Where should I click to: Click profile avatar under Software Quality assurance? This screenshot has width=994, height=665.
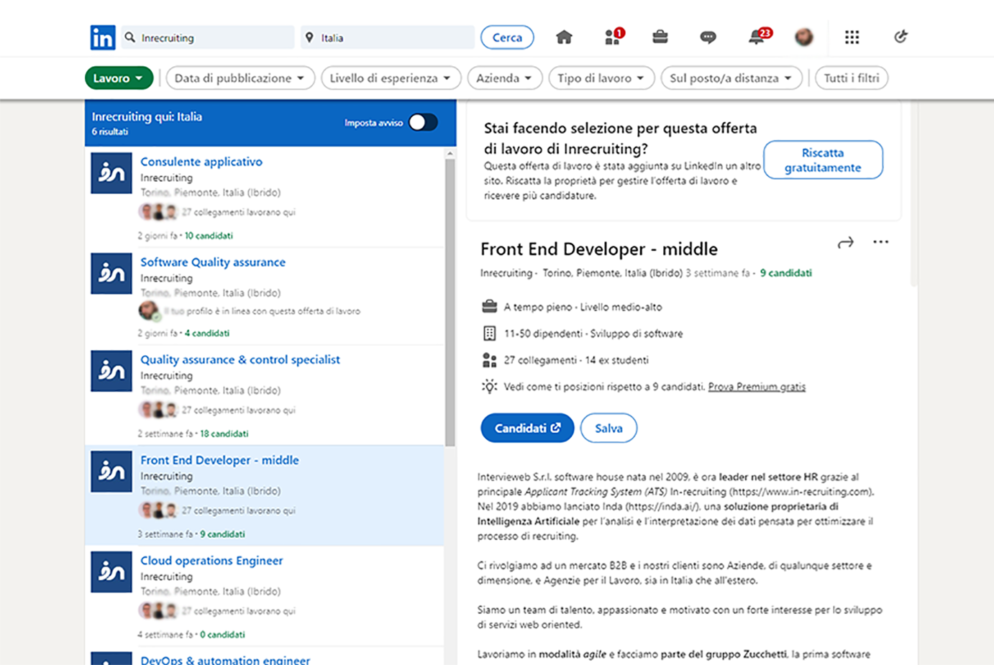click(149, 311)
